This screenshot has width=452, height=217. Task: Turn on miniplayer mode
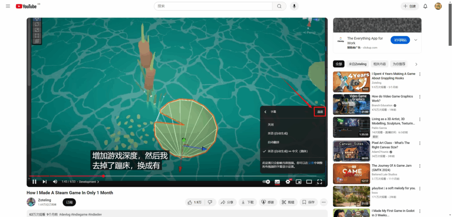click(298, 182)
